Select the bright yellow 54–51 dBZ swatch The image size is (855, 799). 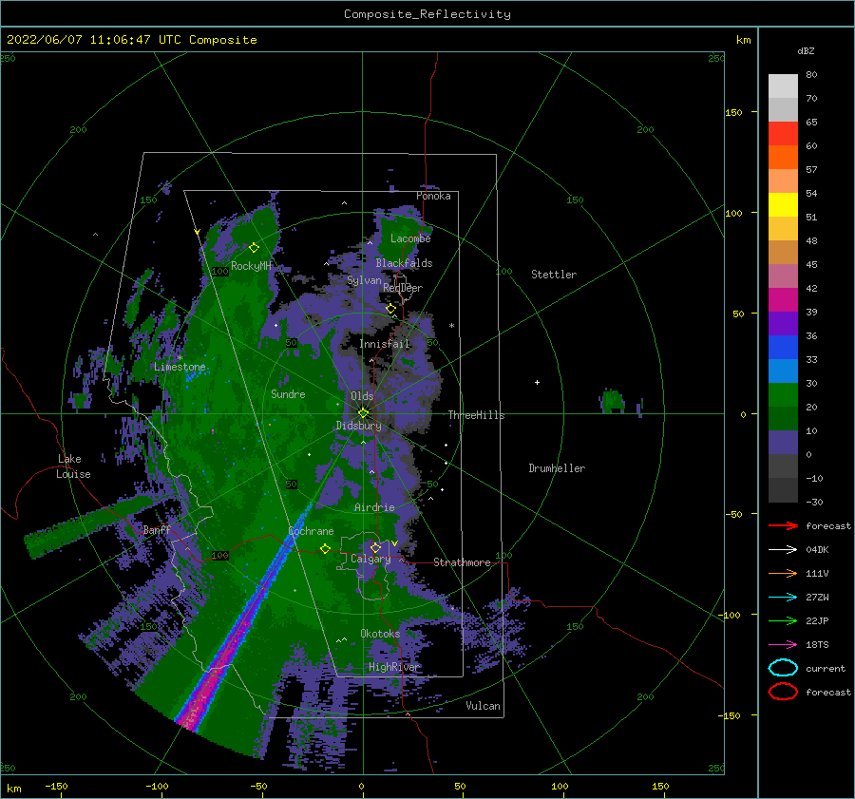pyautogui.click(x=783, y=205)
